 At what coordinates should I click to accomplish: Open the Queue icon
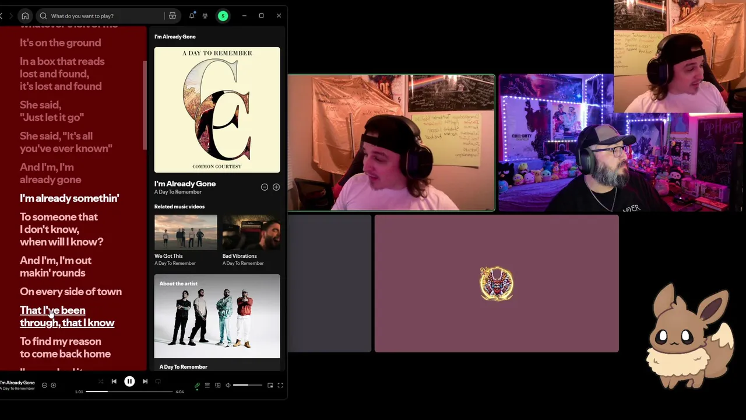coord(207,385)
